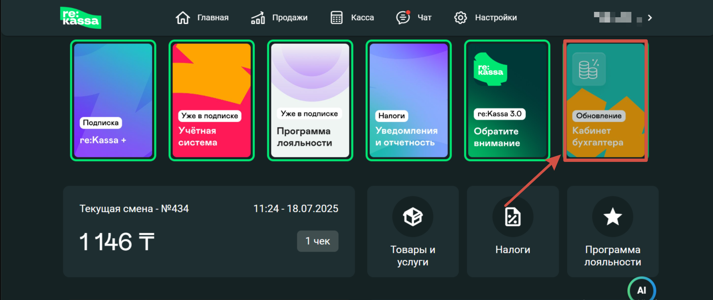Click the shift time 11:24 - 18.07.2025
This screenshot has height=300, width=713.
pos(296,209)
